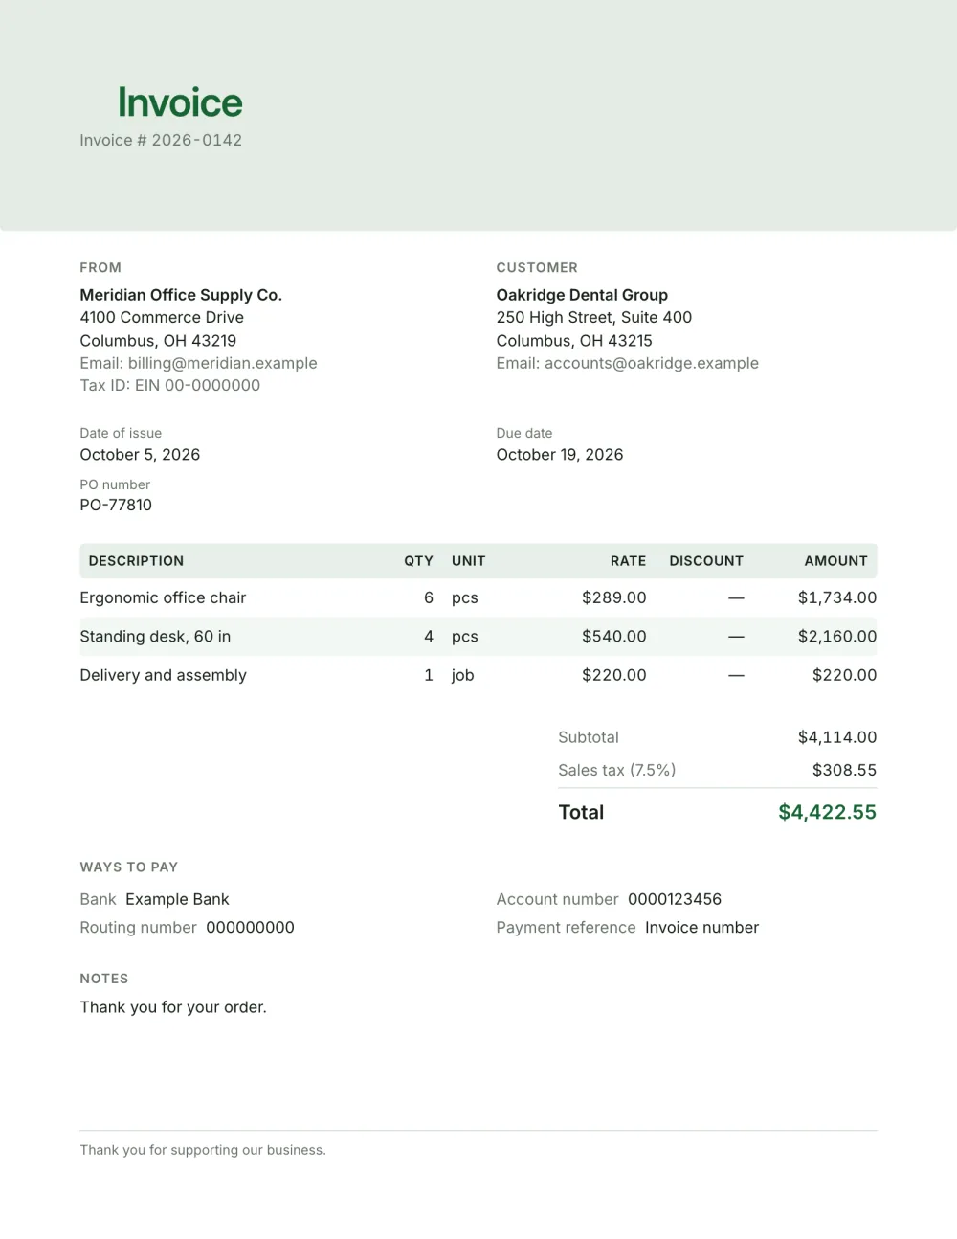957x1239 pixels.
Task: Select PO-77810 value
Action: [x=116, y=505]
